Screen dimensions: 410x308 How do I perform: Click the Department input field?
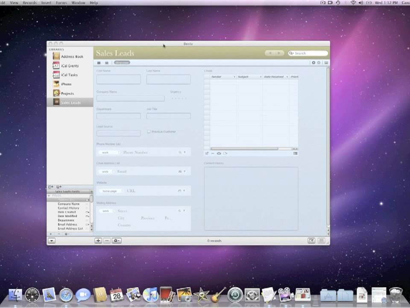tap(118, 116)
